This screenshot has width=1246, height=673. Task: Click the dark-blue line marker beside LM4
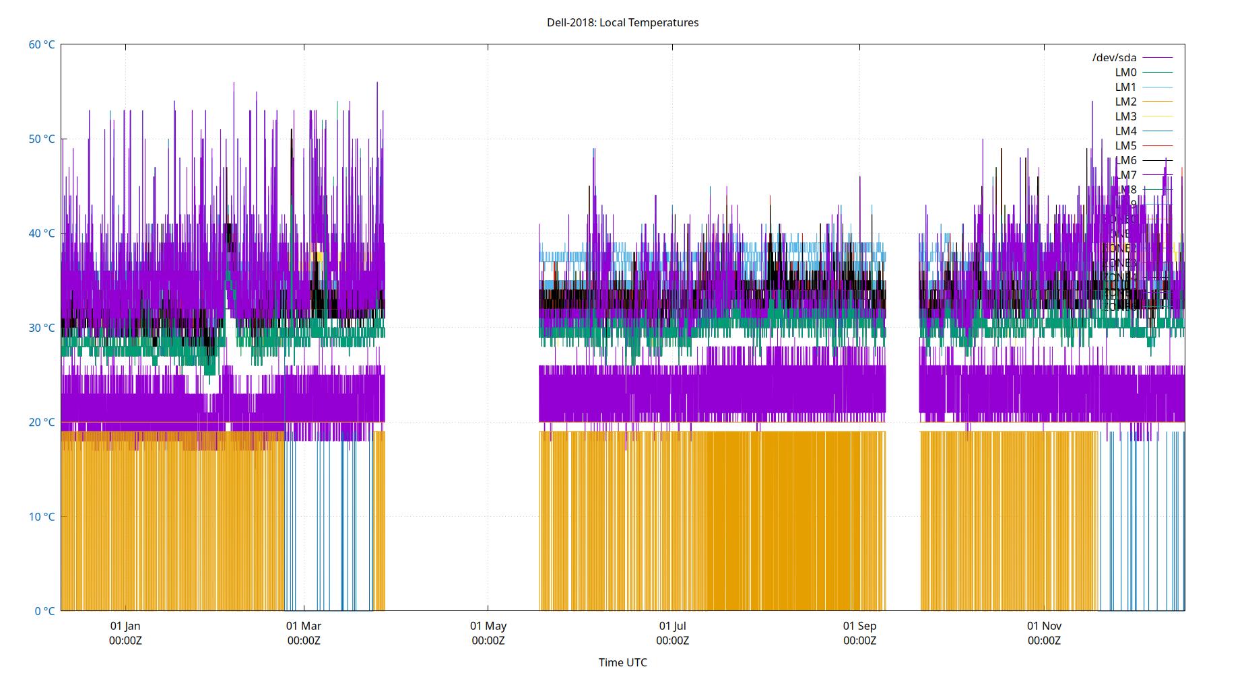click(1158, 130)
